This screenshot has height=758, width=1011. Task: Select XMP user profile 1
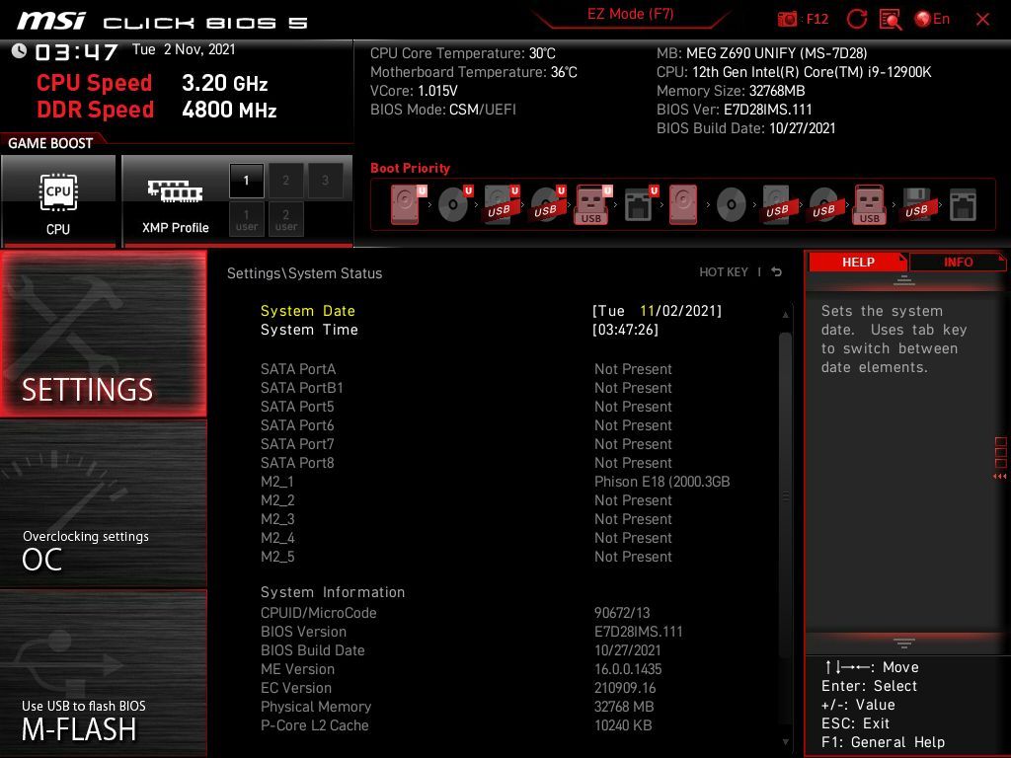(x=246, y=219)
